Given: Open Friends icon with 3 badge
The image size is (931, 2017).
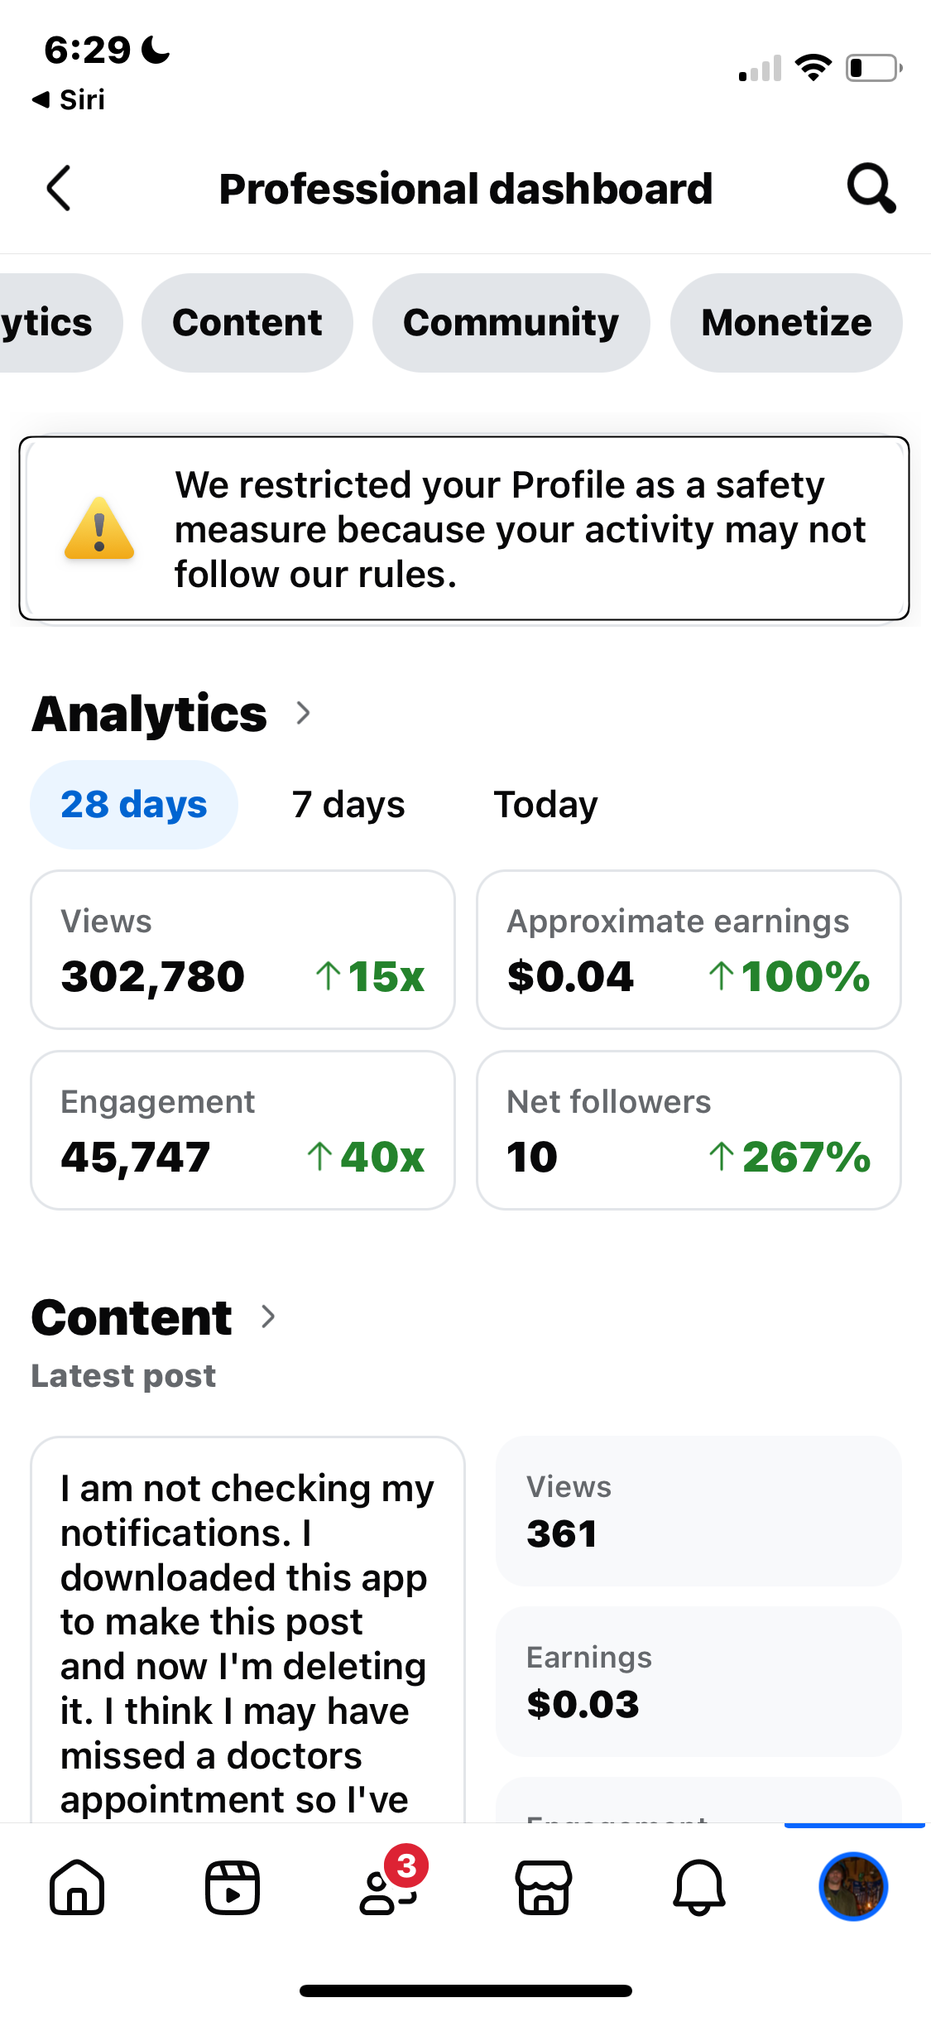Looking at the screenshot, I should pos(387,1888).
